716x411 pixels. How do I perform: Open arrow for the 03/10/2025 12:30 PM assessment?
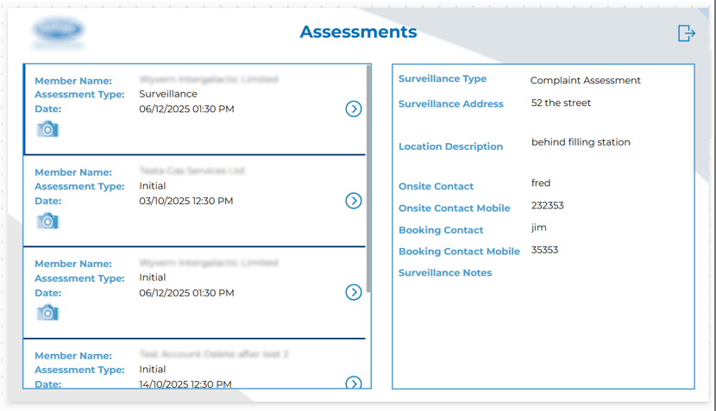click(x=353, y=201)
